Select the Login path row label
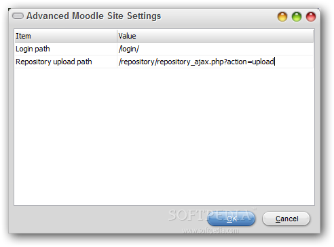 [33, 49]
